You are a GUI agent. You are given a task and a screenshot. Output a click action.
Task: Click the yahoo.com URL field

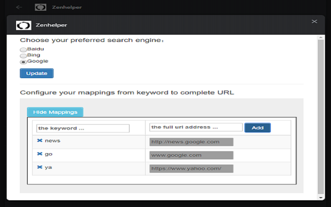[x=191, y=168]
